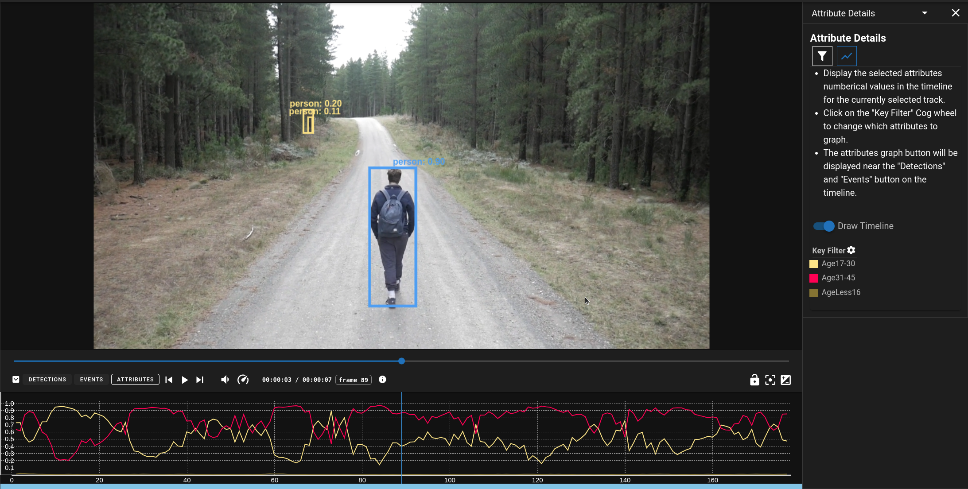
Task: Click the Age17-30 yellow color swatch
Action: tap(813, 264)
